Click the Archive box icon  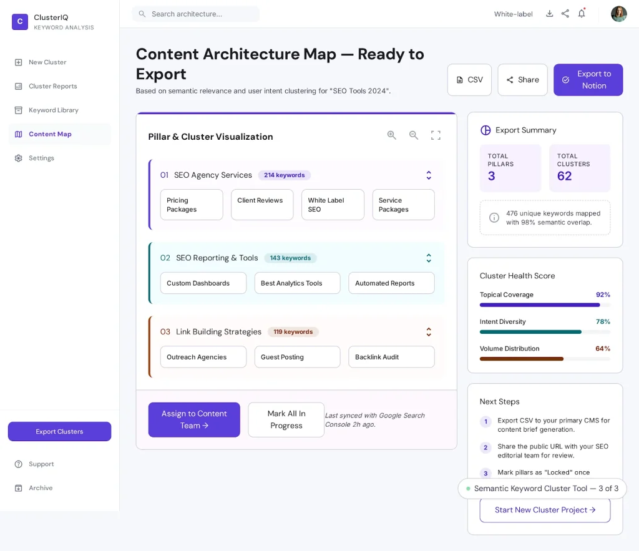click(x=18, y=488)
